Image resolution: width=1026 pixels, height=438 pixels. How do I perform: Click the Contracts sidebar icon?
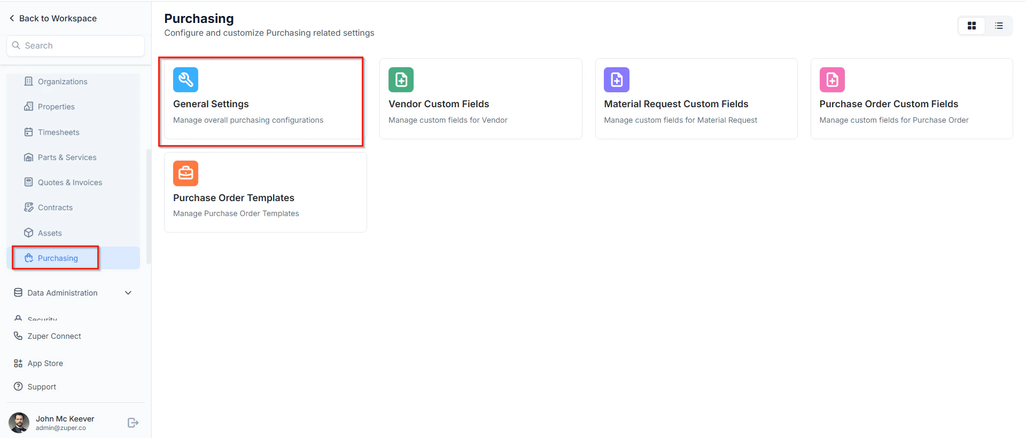pyautogui.click(x=29, y=207)
